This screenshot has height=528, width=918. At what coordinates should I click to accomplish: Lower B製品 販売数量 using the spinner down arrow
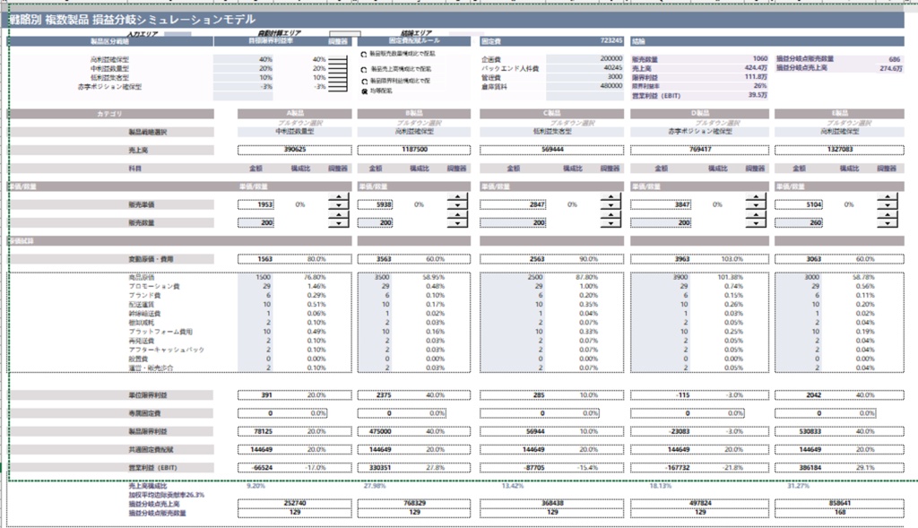457,223
